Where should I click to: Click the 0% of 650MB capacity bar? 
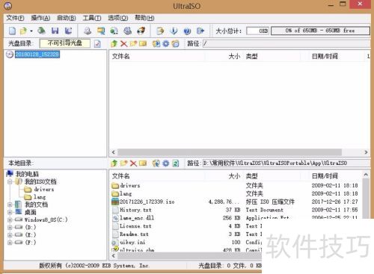click(320, 31)
